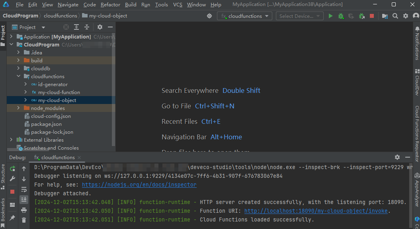
Task: Click the print icon in Debug console
Action: (24, 210)
